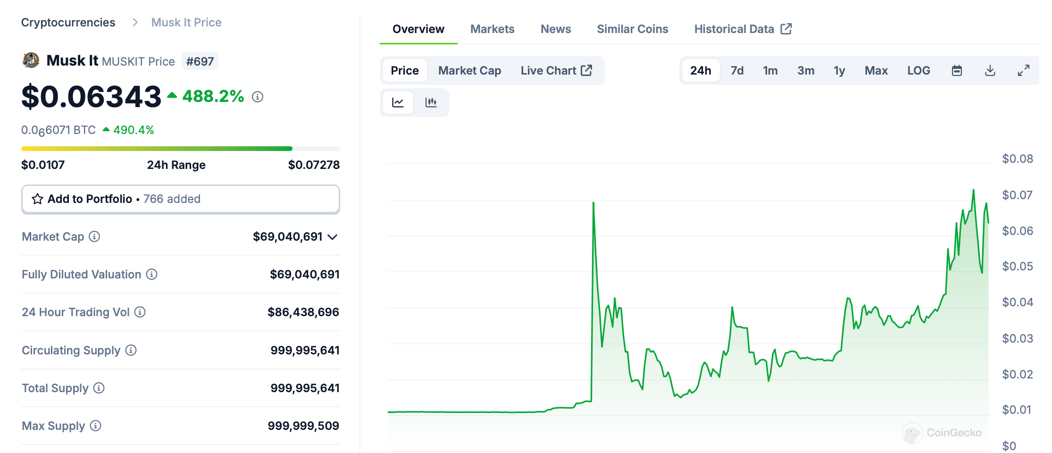Open the Markets tab
This screenshot has width=1052, height=453.
492,29
